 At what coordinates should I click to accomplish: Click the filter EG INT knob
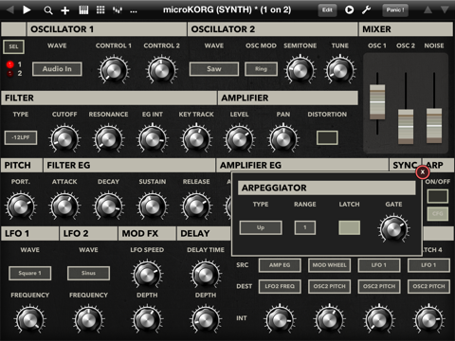[x=153, y=139]
